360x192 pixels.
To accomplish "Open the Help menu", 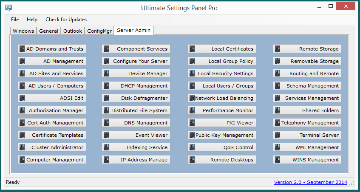I will pos(32,20).
